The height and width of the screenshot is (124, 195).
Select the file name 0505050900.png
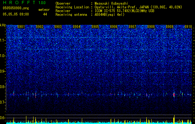16,8
